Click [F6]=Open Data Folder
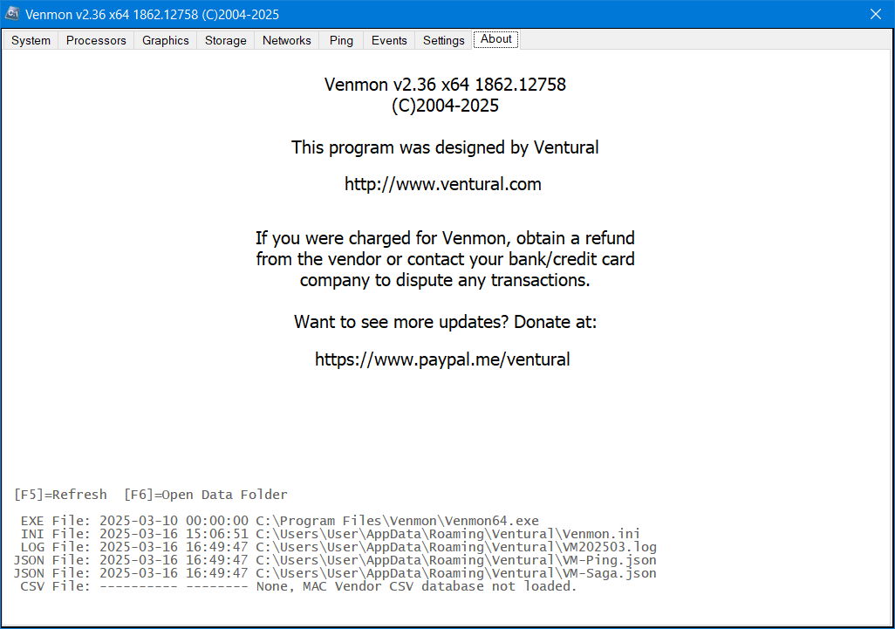The height and width of the screenshot is (629, 895). click(x=206, y=495)
